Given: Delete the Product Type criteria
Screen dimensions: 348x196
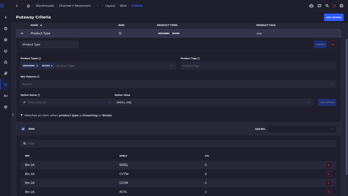Looking at the screenshot, I should point(333,44).
